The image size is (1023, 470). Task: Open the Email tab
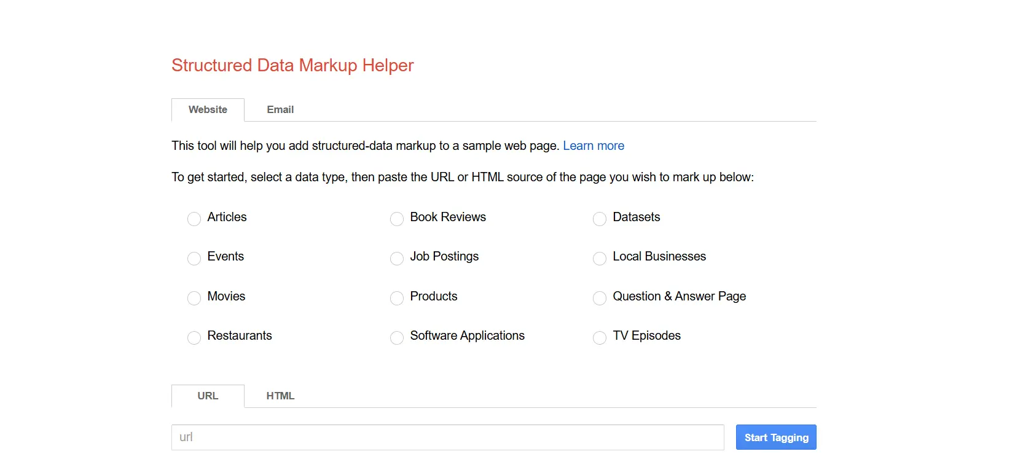280,109
